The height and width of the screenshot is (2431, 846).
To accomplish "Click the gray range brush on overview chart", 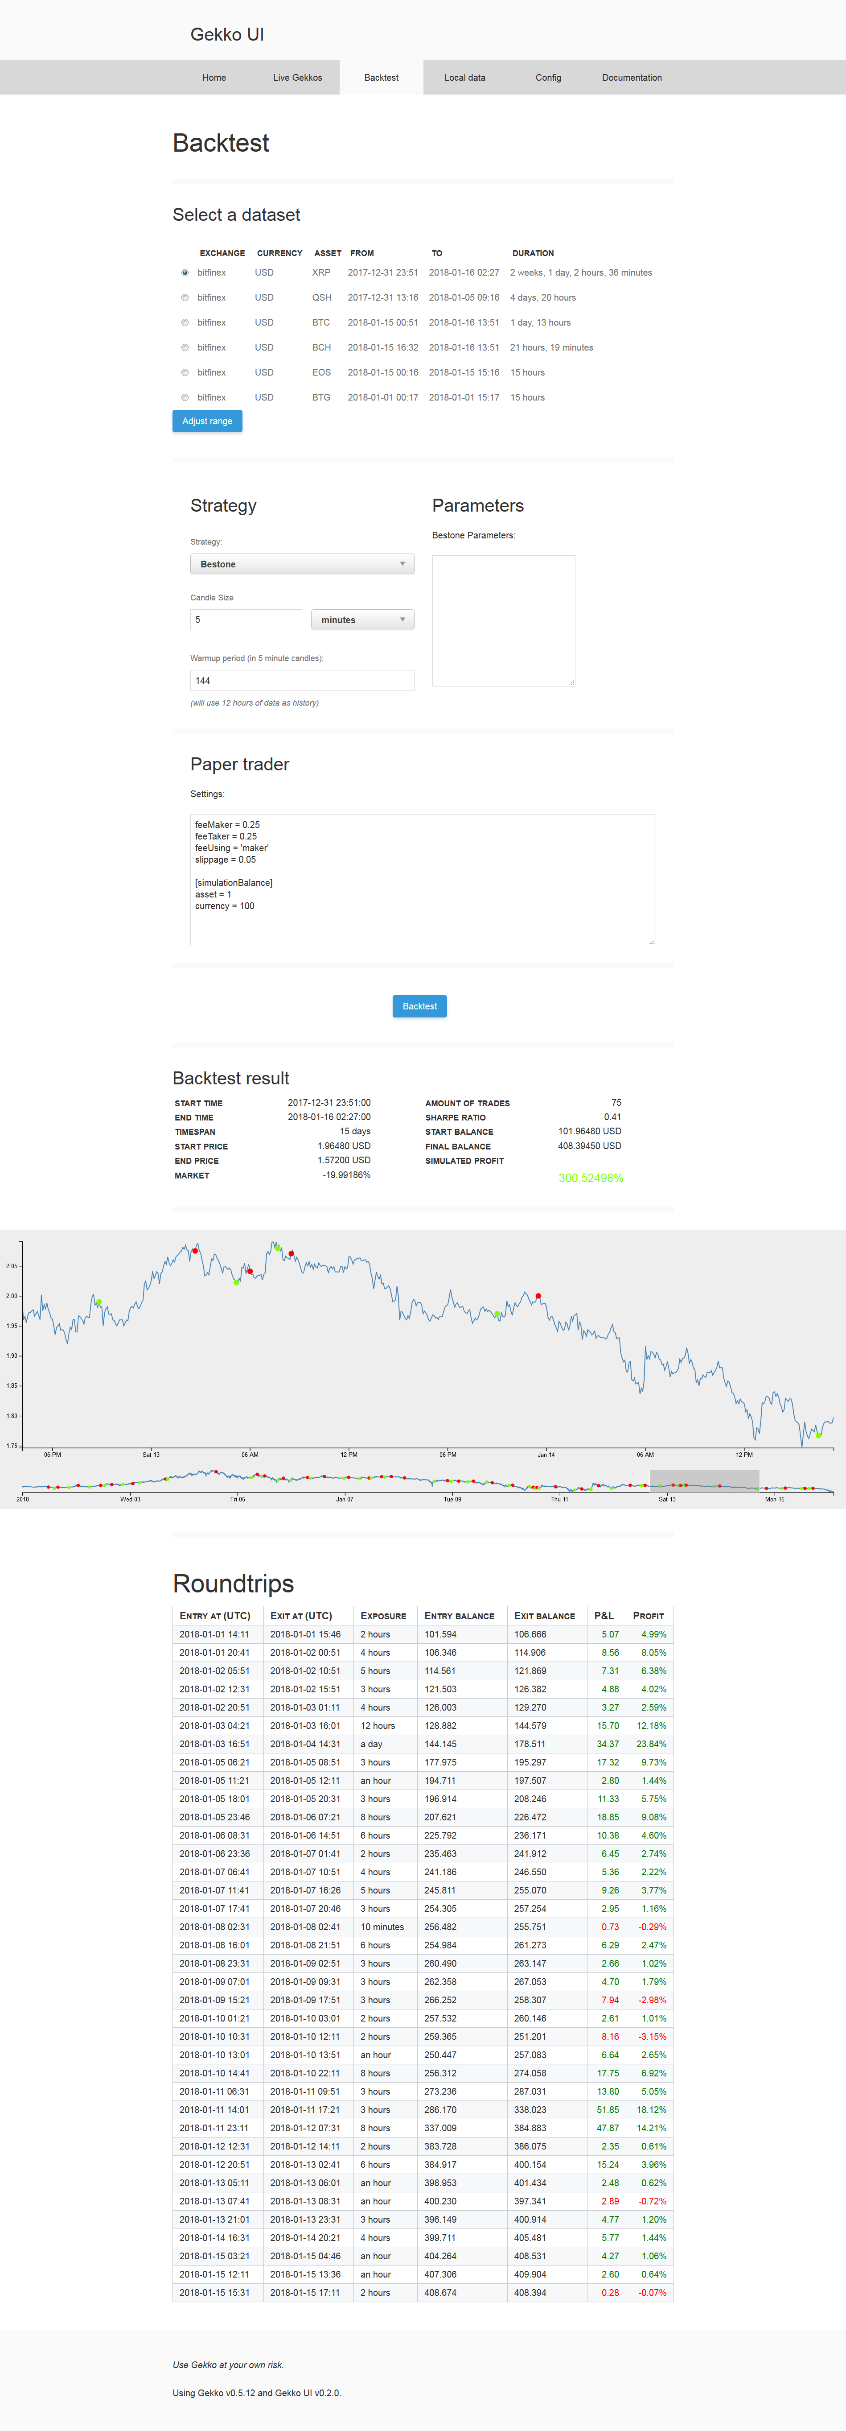I will pos(705,1482).
